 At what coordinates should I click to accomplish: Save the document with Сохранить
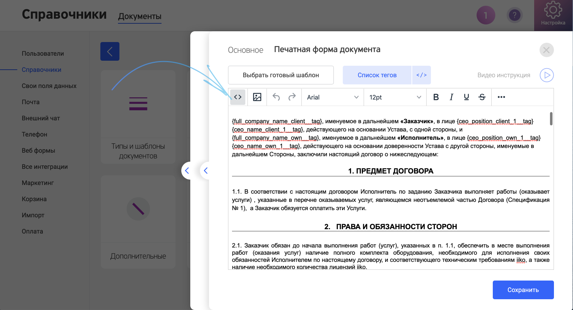523,290
